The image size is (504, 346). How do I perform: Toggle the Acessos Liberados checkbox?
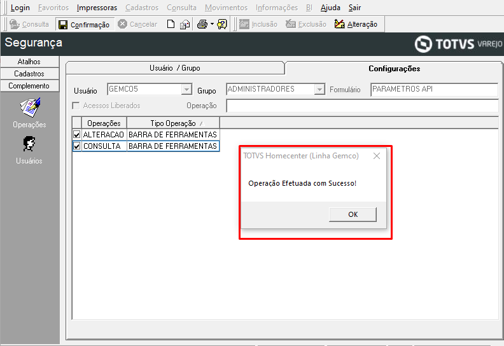point(76,106)
